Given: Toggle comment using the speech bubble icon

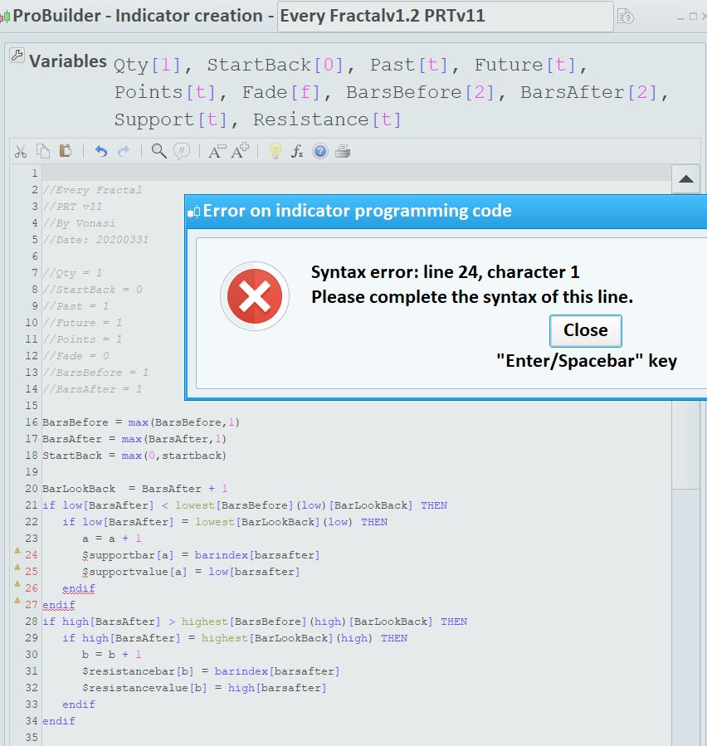Looking at the screenshot, I should [182, 151].
